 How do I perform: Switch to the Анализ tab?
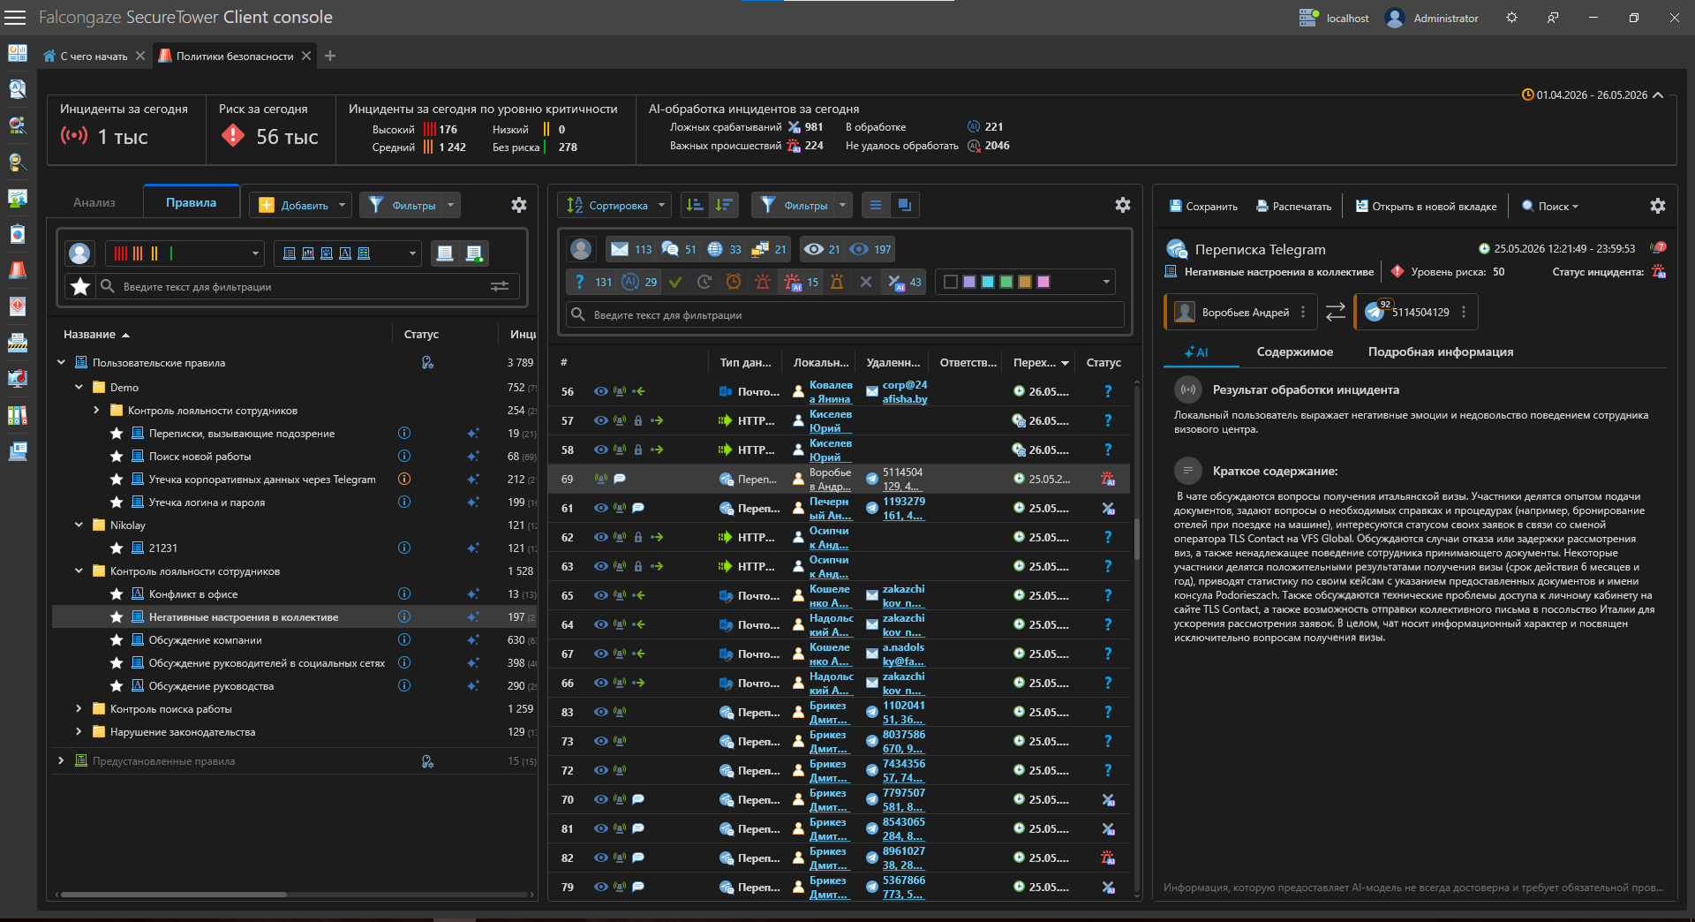pyautogui.click(x=94, y=202)
